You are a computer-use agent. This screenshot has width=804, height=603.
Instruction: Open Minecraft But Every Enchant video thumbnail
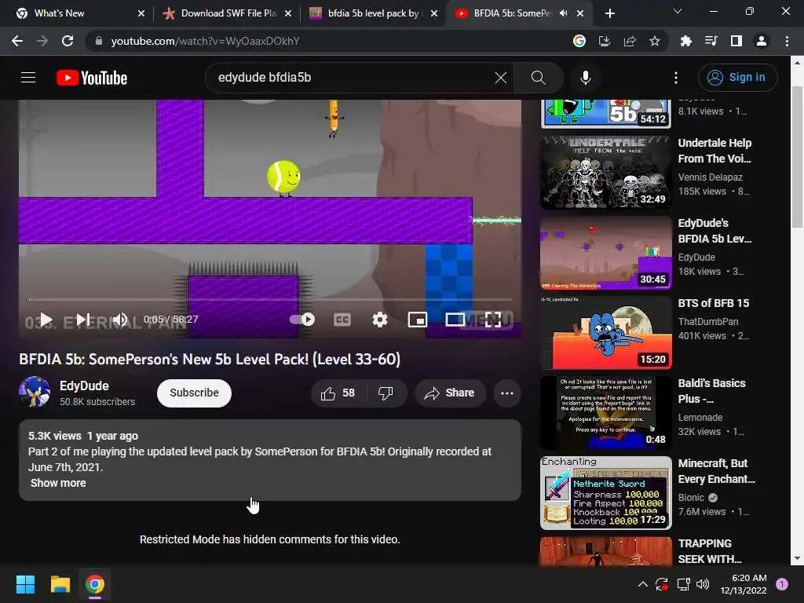point(606,493)
